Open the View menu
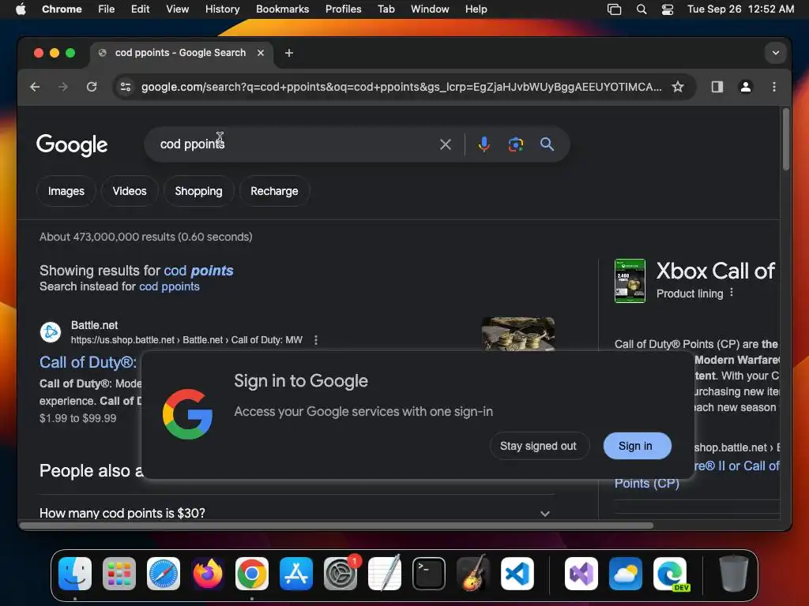The height and width of the screenshot is (606, 809). pos(177,9)
